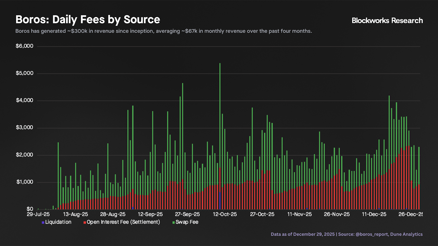
Task: Click the $0 y-axis label
Action: pyautogui.click(x=30, y=209)
